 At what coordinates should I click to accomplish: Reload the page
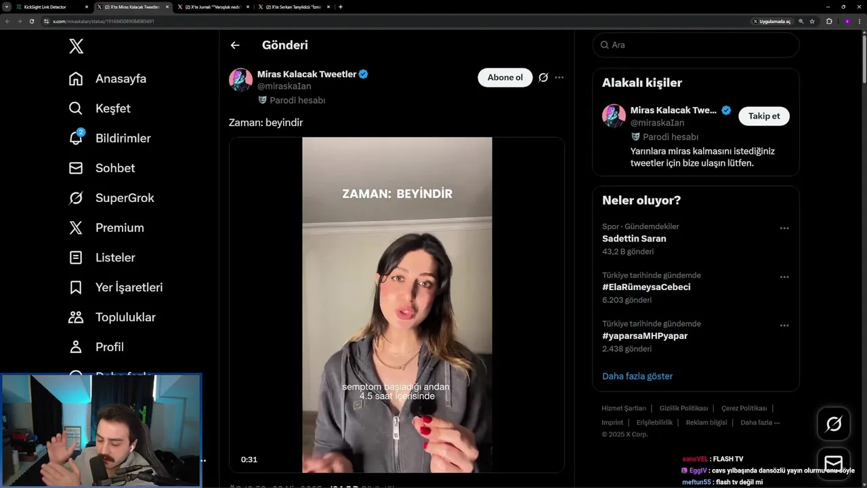[x=31, y=21]
